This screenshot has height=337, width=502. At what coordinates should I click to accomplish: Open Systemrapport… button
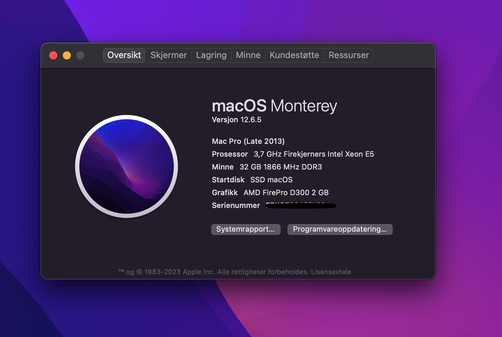click(x=246, y=229)
